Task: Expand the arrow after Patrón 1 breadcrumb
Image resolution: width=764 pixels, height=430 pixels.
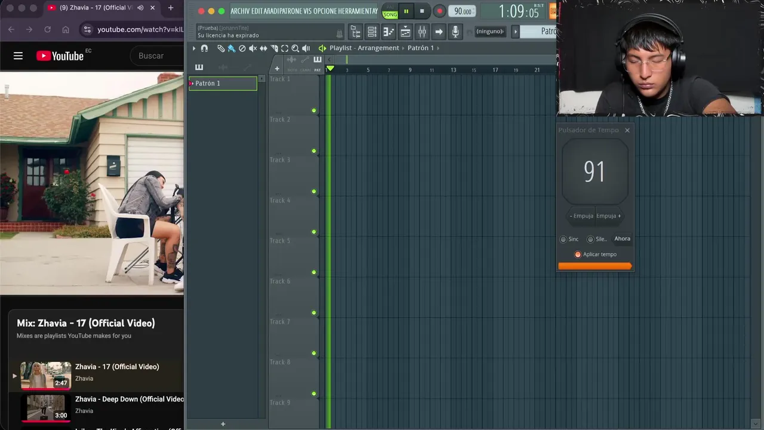Action: [x=439, y=48]
